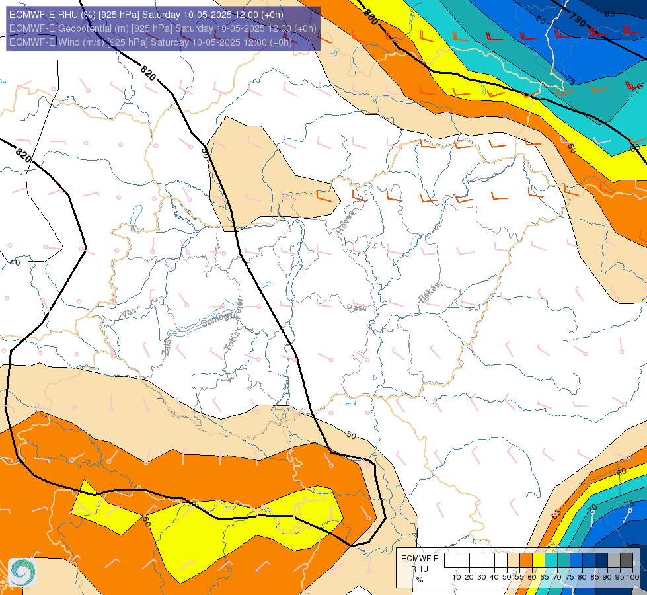Click the 'RHU' text inside the legend box
The height and width of the screenshot is (595, 647).
419,569
